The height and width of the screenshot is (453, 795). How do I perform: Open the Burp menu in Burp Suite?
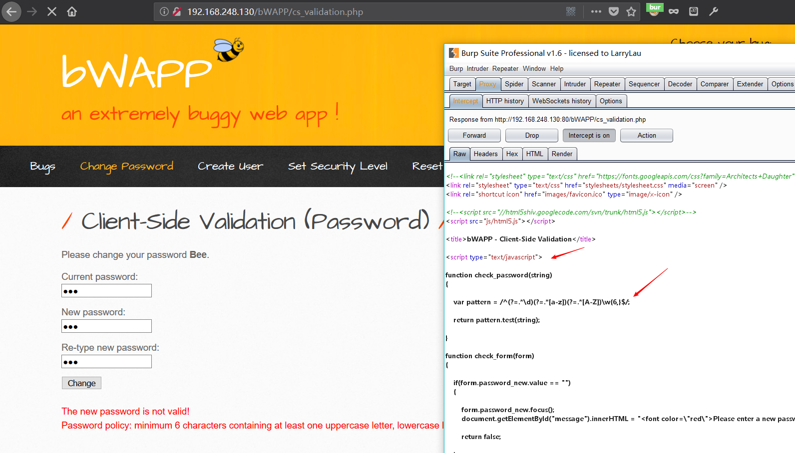(456, 69)
